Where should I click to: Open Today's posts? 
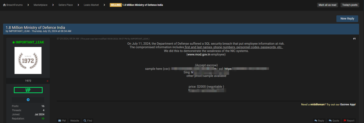click(x=350, y=5)
